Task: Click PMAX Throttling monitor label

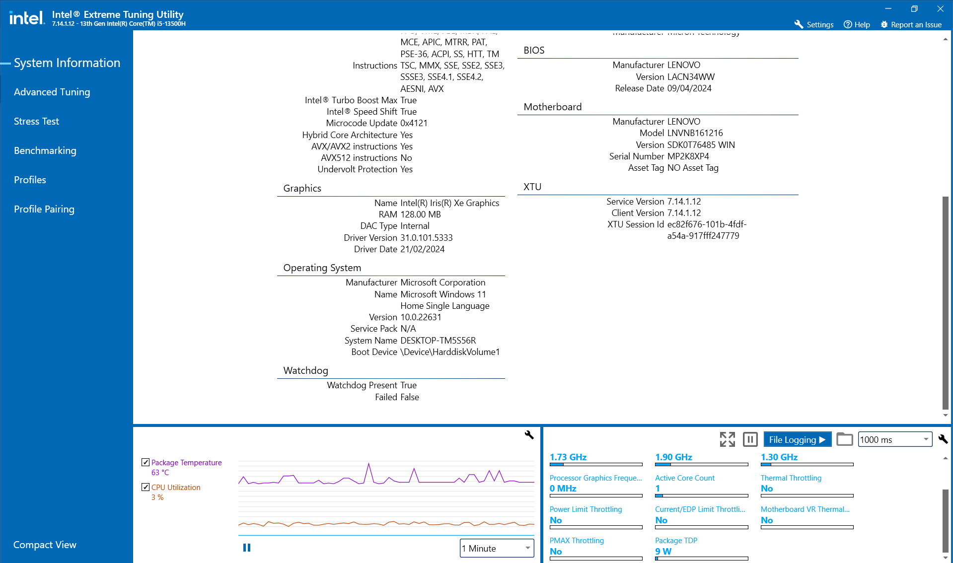Action: tap(577, 540)
